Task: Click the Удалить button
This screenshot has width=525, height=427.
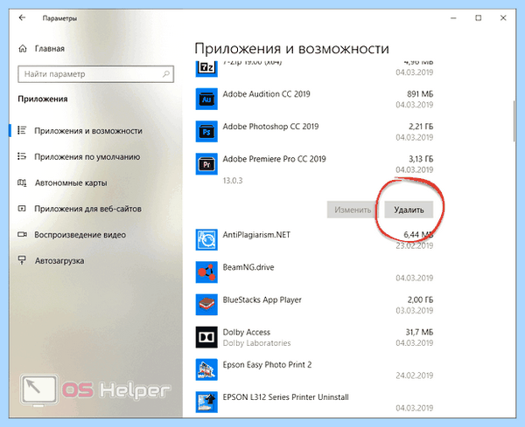Action: [409, 210]
